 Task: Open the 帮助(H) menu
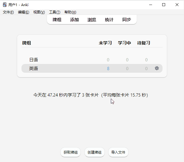(70, 12)
